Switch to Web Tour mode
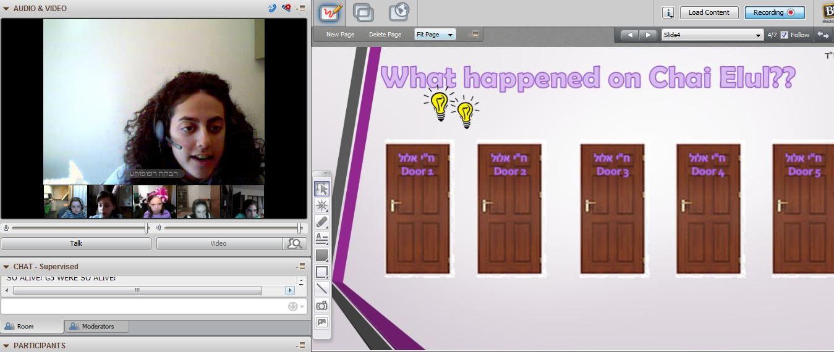834x352 pixels. coord(399,12)
